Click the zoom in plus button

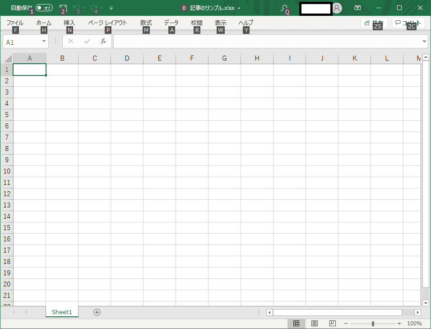point(399,324)
